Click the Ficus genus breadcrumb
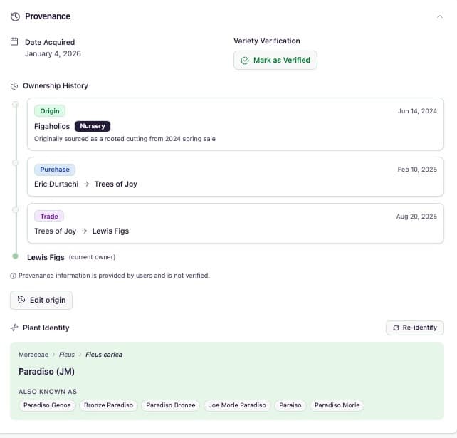This screenshot has height=438, width=457. point(67,355)
